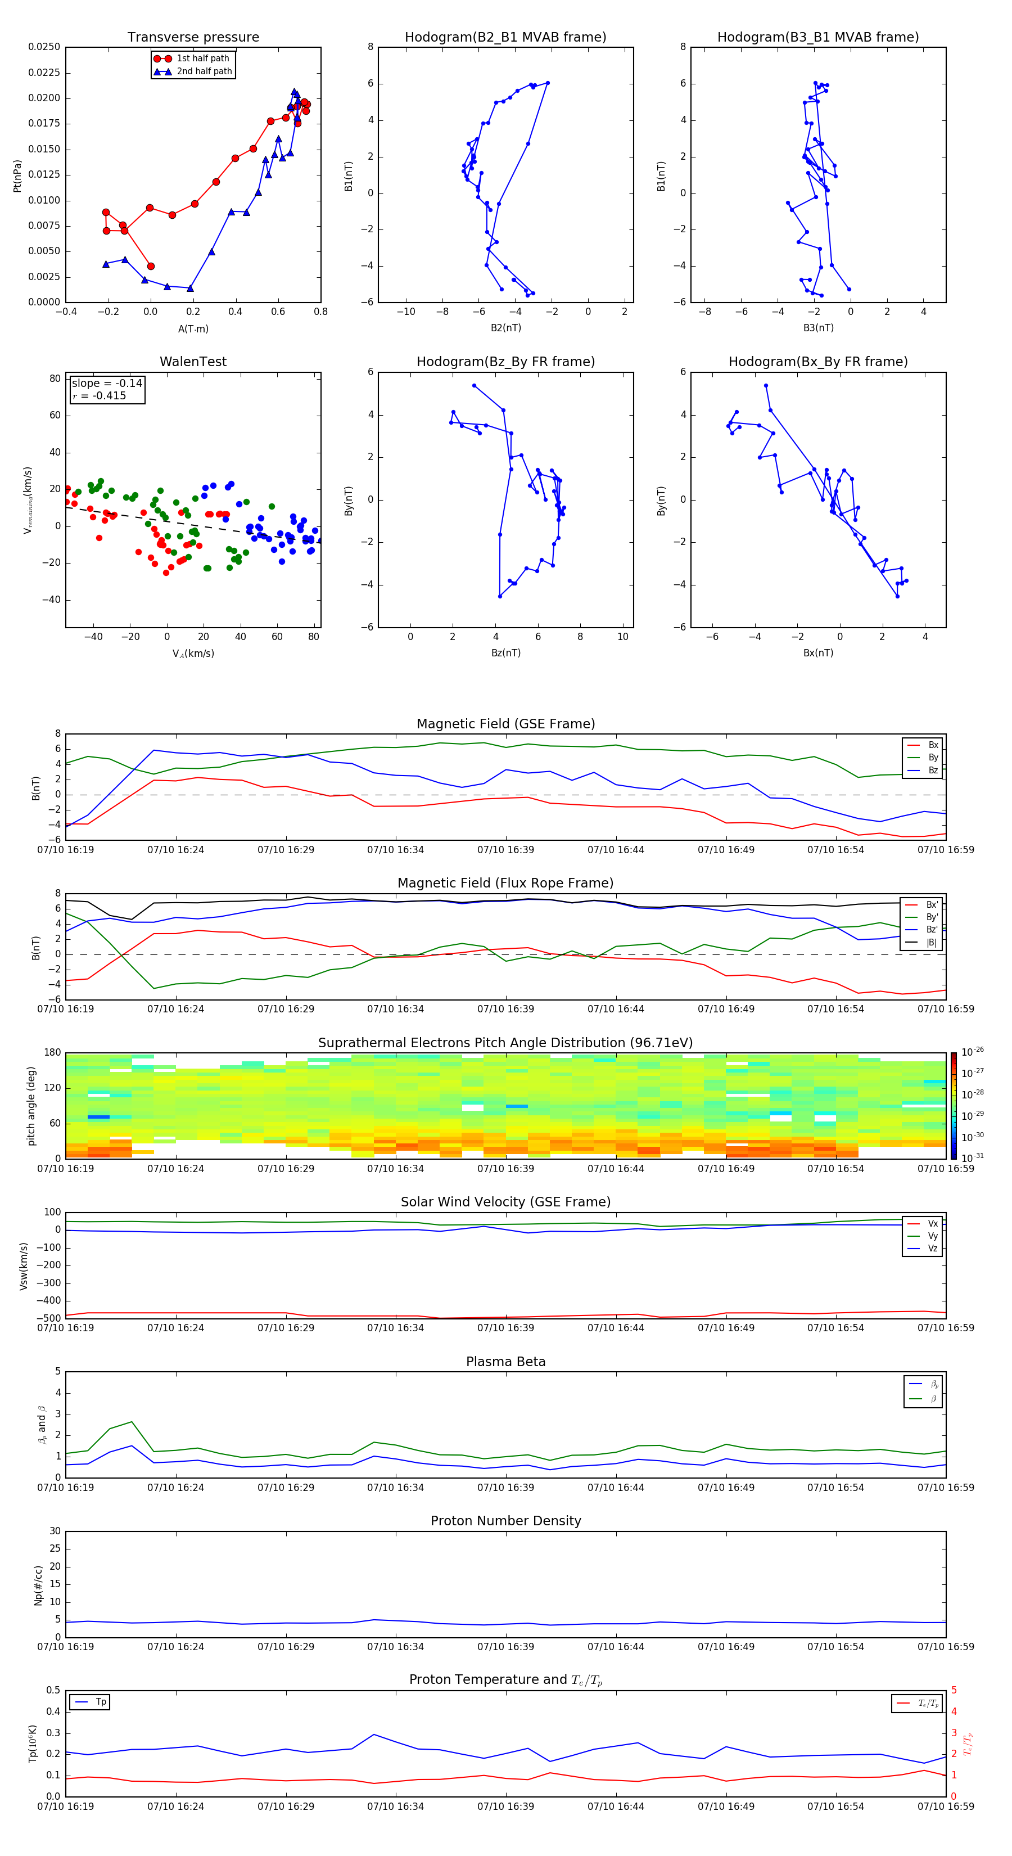The image size is (1012, 1856).
Task: Click the 'WalenTest' plot title
Action: [x=193, y=362]
